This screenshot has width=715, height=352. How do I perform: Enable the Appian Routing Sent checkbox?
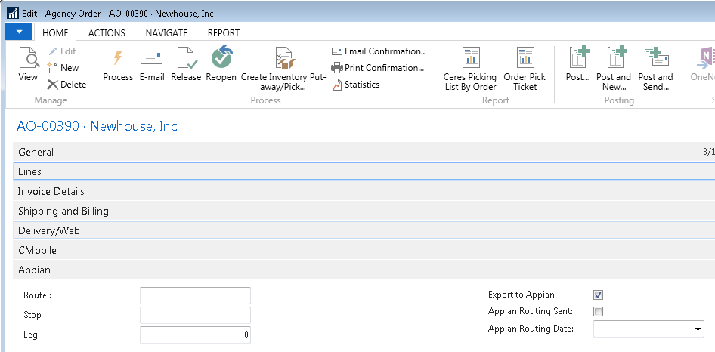click(x=598, y=311)
